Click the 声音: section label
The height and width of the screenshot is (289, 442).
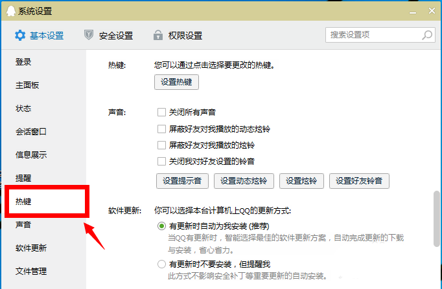click(x=117, y=112)
